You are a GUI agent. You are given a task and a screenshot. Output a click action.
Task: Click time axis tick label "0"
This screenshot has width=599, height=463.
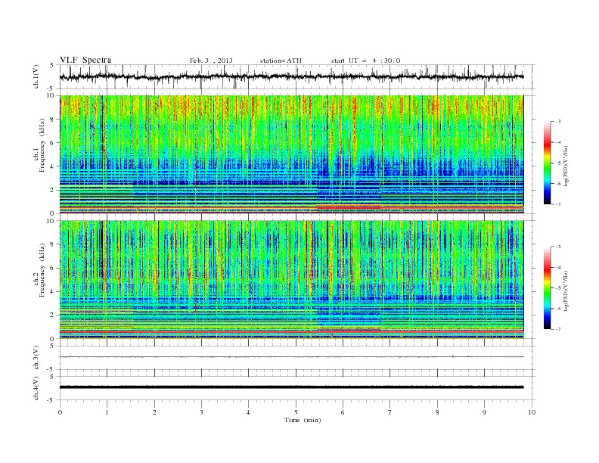pos(60,412)
